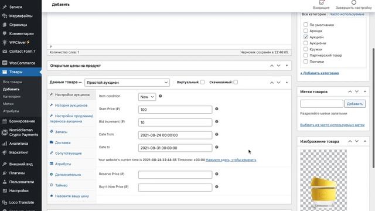375x211 pixels.
Task: Click the Аналитика bar chart icon
Action: click(5, 144)
